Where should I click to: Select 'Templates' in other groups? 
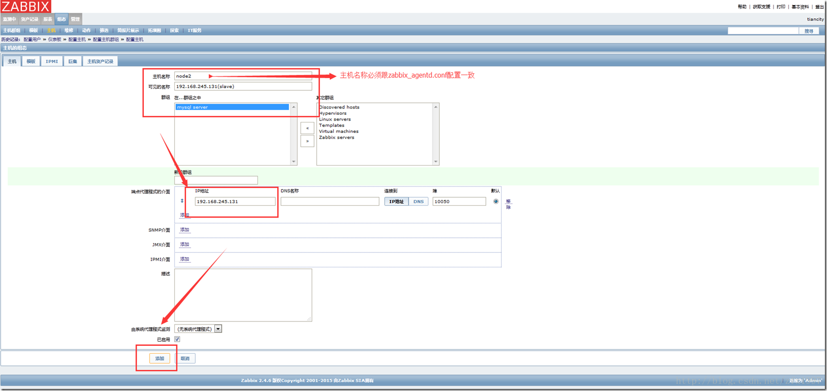332,125
